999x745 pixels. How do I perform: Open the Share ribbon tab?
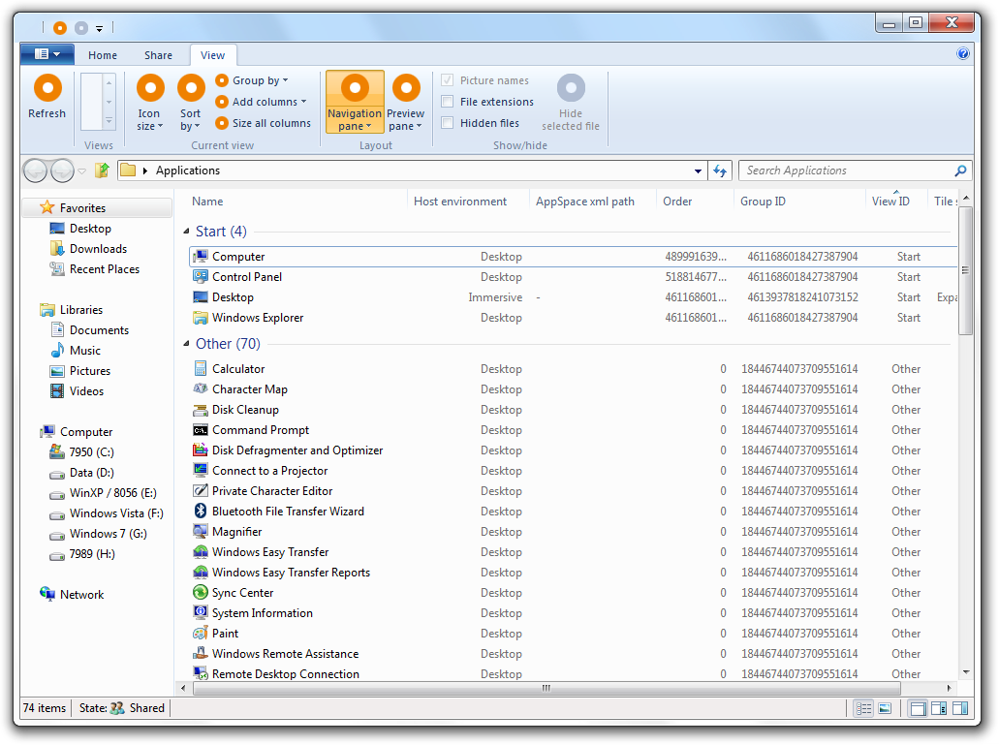[x=158, y=55]
